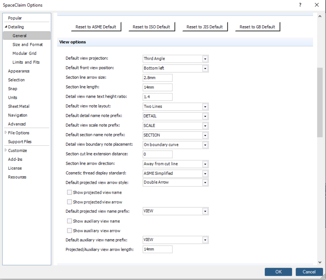The height and width of the screenshot is (280, 326).
Task: Select General under Detailing
Action: tap(27, 36)
